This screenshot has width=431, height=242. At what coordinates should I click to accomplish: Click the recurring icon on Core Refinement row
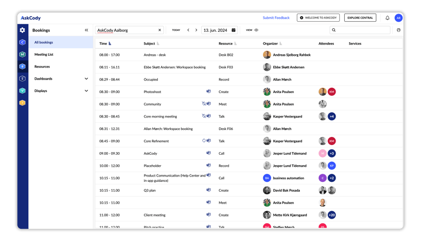[204, 141]
